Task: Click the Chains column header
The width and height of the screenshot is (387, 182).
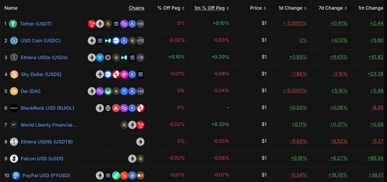Action: [x=137, y=8]
